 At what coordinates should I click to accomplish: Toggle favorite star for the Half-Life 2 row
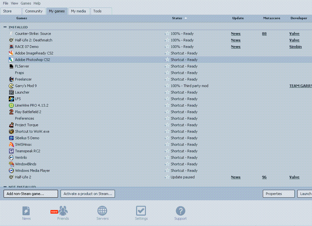167,177
